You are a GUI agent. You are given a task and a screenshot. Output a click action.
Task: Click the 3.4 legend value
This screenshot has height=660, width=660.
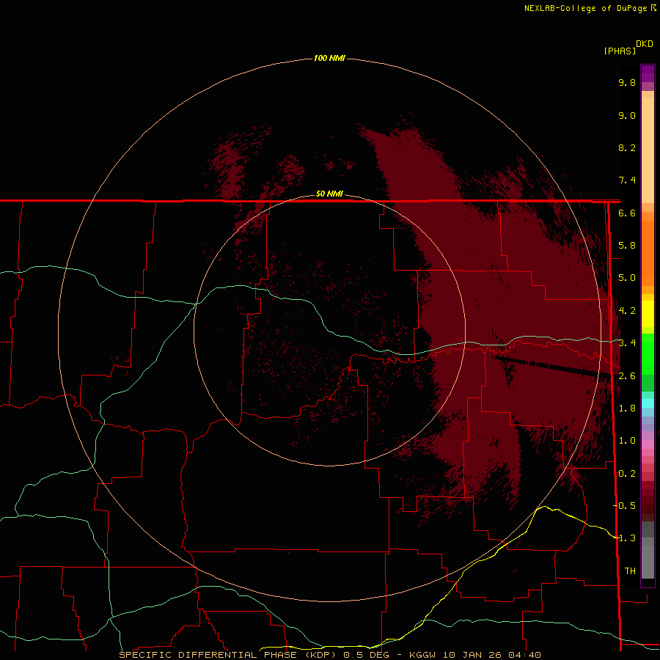pos(627,343)
